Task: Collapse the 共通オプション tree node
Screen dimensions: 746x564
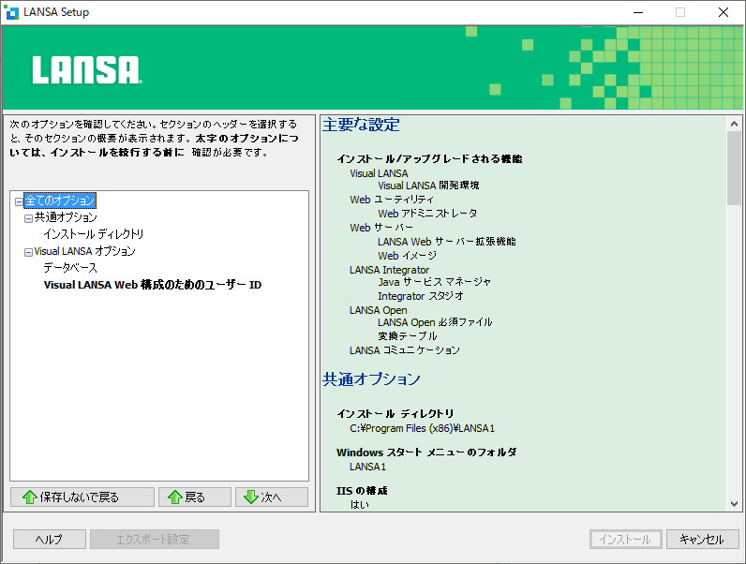Action: pyautogui.click(x=28, y=218)
